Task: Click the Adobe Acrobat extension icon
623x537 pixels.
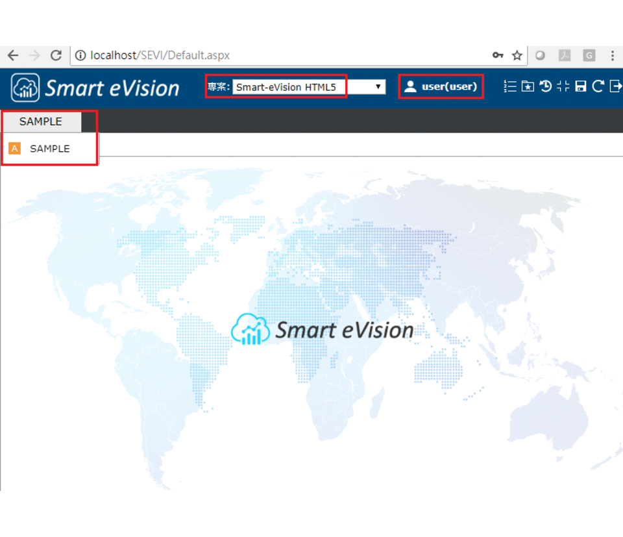Action: click(565, 56)
